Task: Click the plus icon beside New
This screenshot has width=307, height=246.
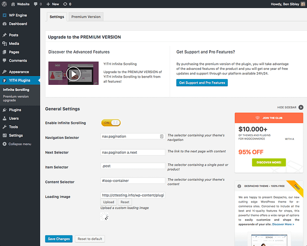Action: pyautogui.click(x=48, y=4)
